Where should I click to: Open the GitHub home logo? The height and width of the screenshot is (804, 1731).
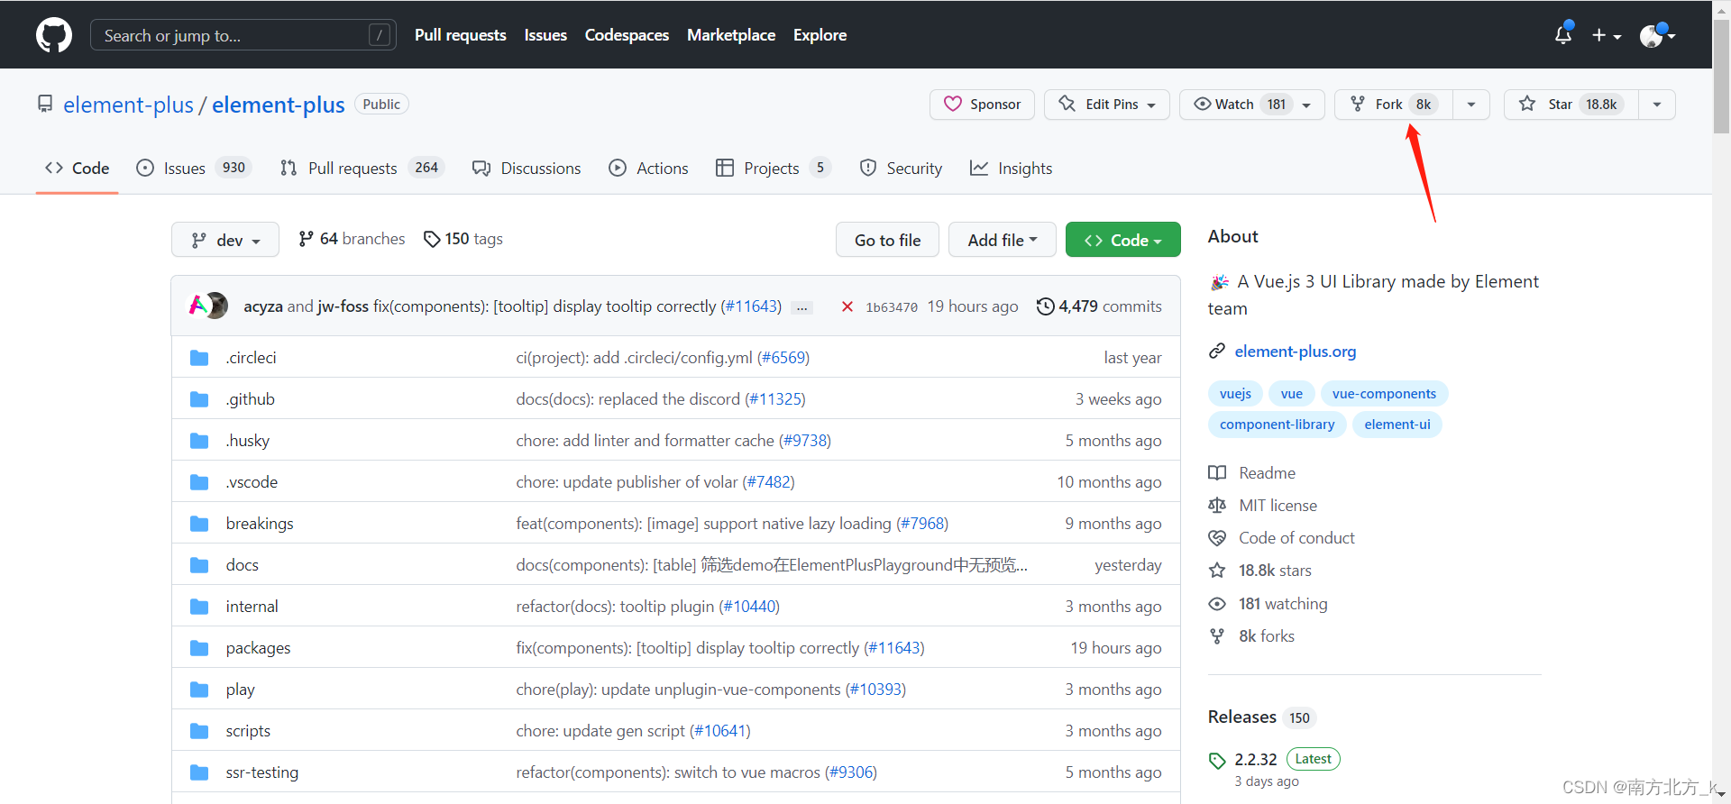click(x=54, y=35)
